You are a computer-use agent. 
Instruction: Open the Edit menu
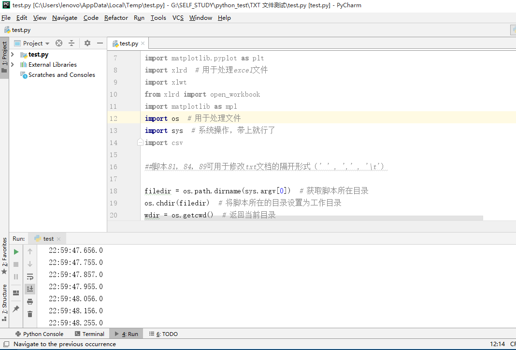[x=22, y=18]
